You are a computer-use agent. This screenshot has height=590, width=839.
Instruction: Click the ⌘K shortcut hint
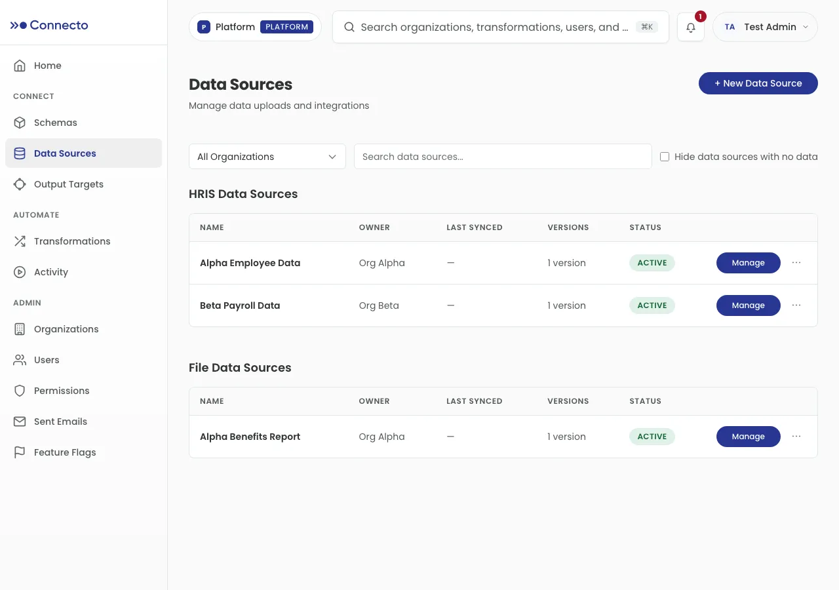click(647, 27)
